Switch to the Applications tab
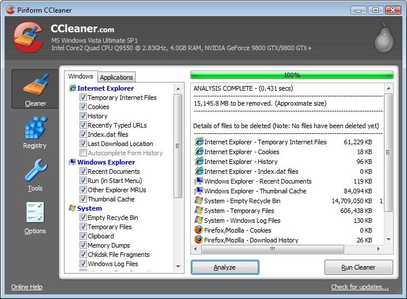The image size is (407, 299). click(116, 77)
